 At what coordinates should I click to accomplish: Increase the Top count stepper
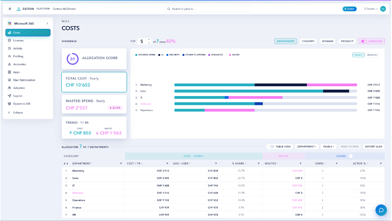(x=149, y=40)
